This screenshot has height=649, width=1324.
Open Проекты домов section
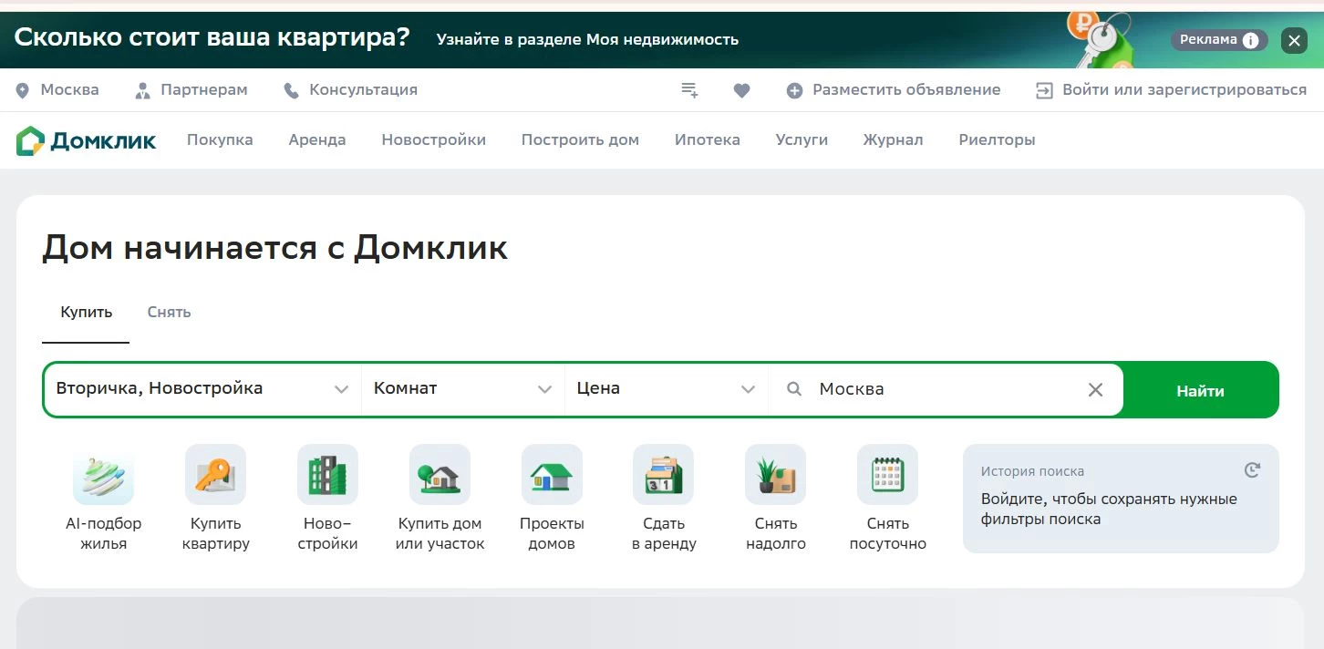tap(552, 474)
